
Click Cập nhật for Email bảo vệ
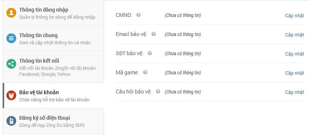click(295, 35)
